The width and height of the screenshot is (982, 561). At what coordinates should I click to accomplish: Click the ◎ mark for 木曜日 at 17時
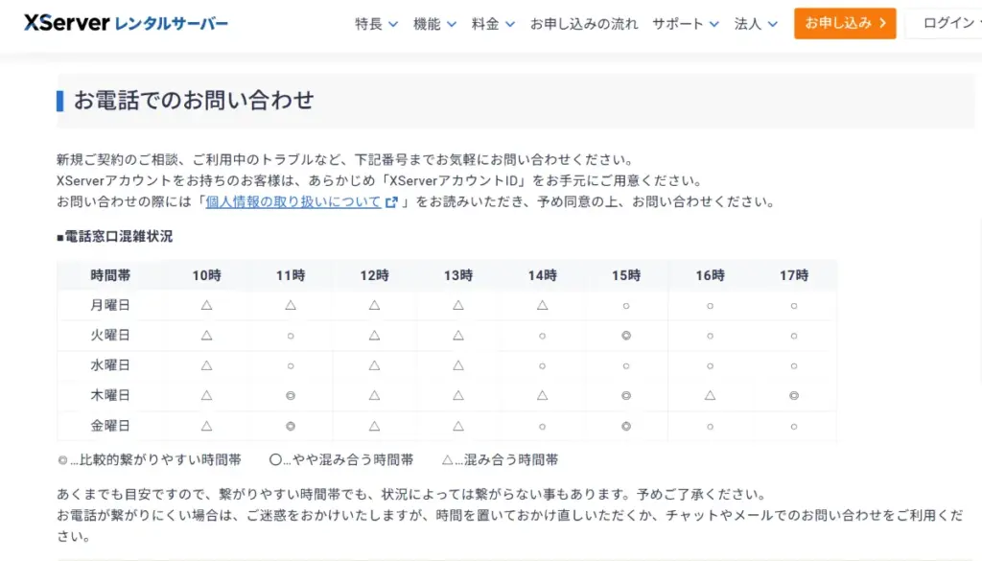(794, 394)
